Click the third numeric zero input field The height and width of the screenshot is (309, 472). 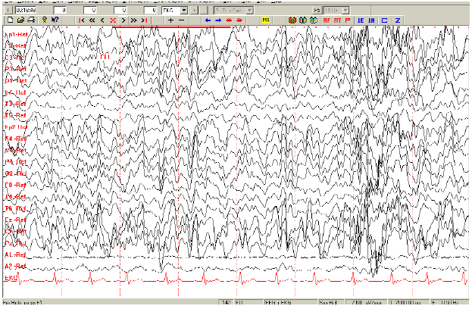click(120, 11)
